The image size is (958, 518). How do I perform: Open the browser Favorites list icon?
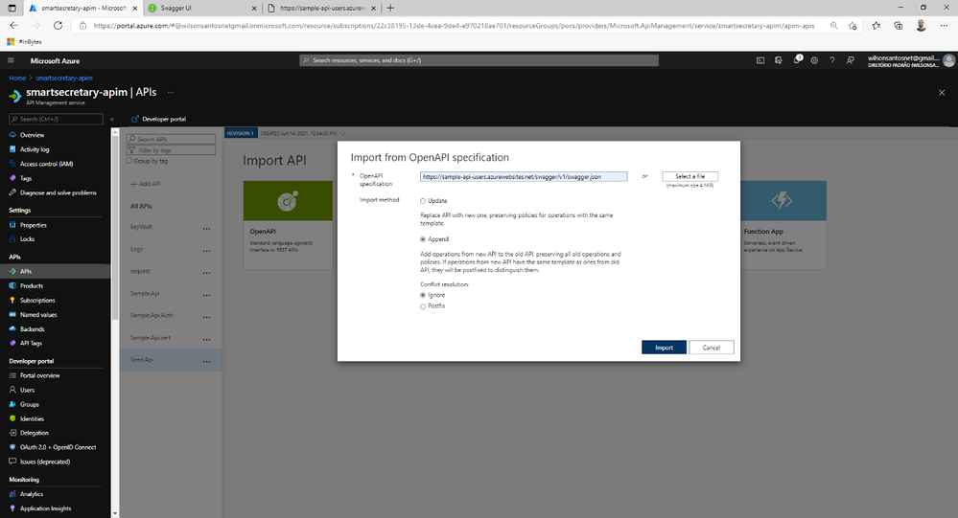click(876, 26)
